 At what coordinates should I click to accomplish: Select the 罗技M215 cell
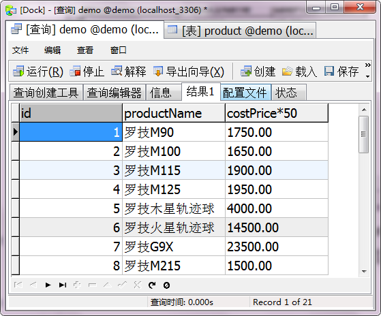coord(174,266)
